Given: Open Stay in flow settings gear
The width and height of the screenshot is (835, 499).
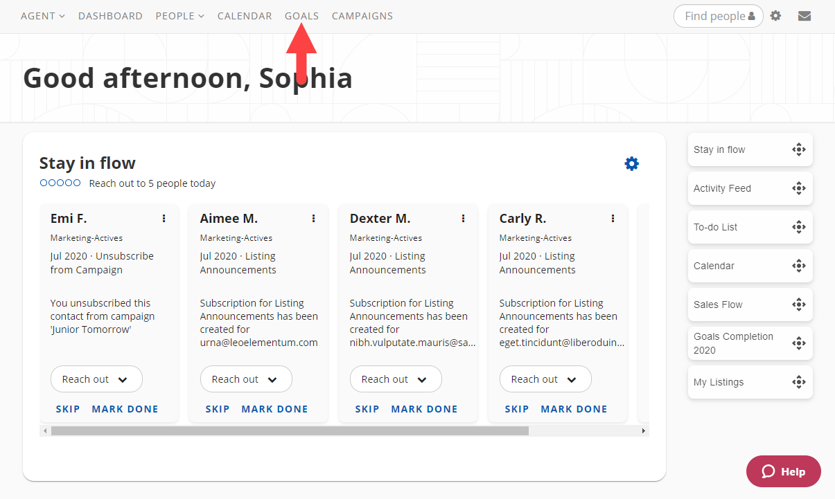Looking at the screenshot, I should [x=631, y=164].
